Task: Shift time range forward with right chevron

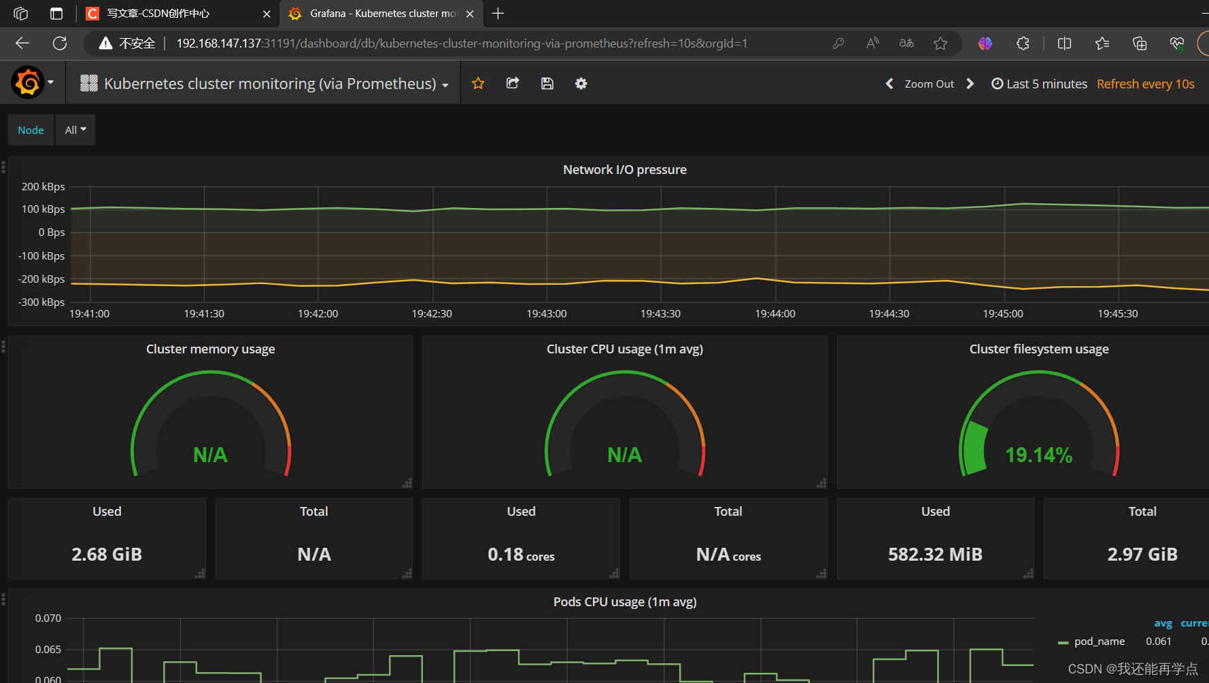Action: tap(970, 84)
